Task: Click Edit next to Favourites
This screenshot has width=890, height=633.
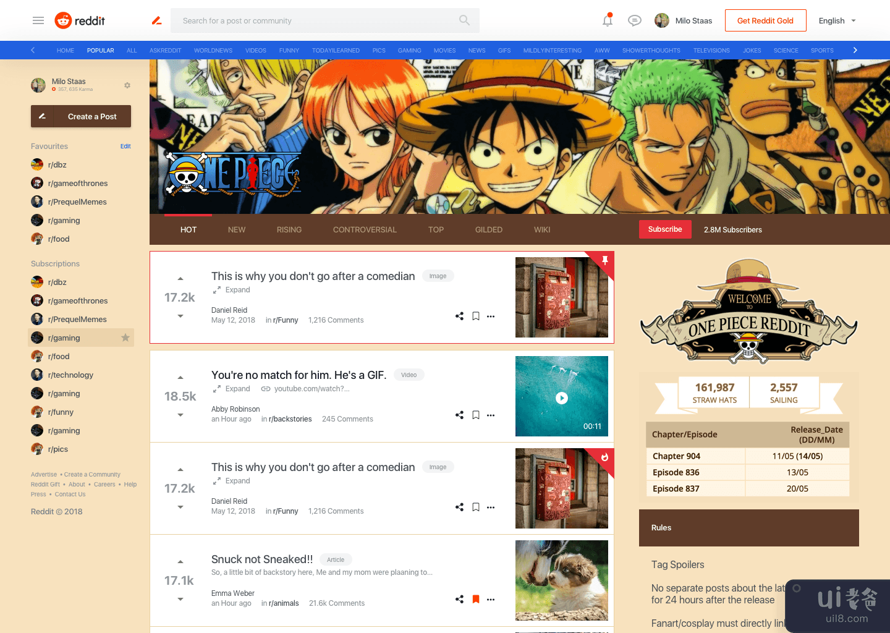Action: point(125,147)
